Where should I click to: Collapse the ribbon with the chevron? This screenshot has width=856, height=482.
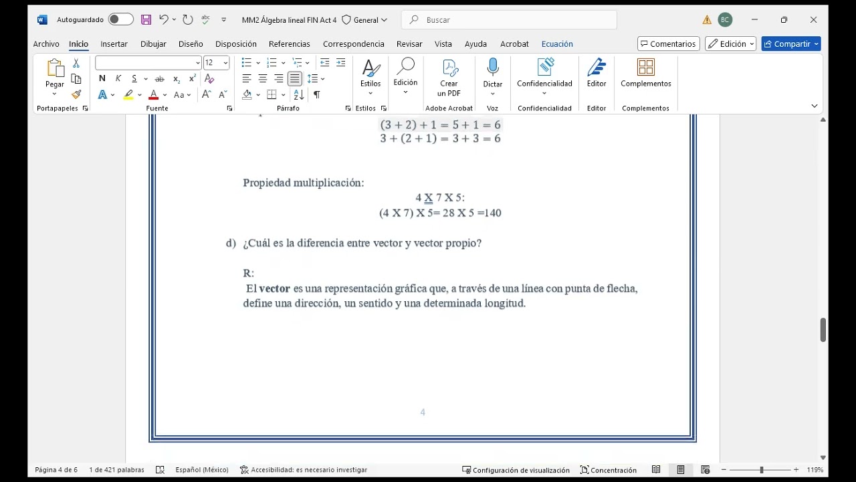click(x=815, y=106)
